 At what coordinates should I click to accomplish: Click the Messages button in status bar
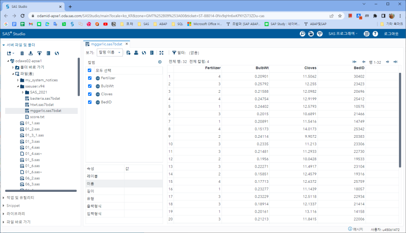[355, 229]
